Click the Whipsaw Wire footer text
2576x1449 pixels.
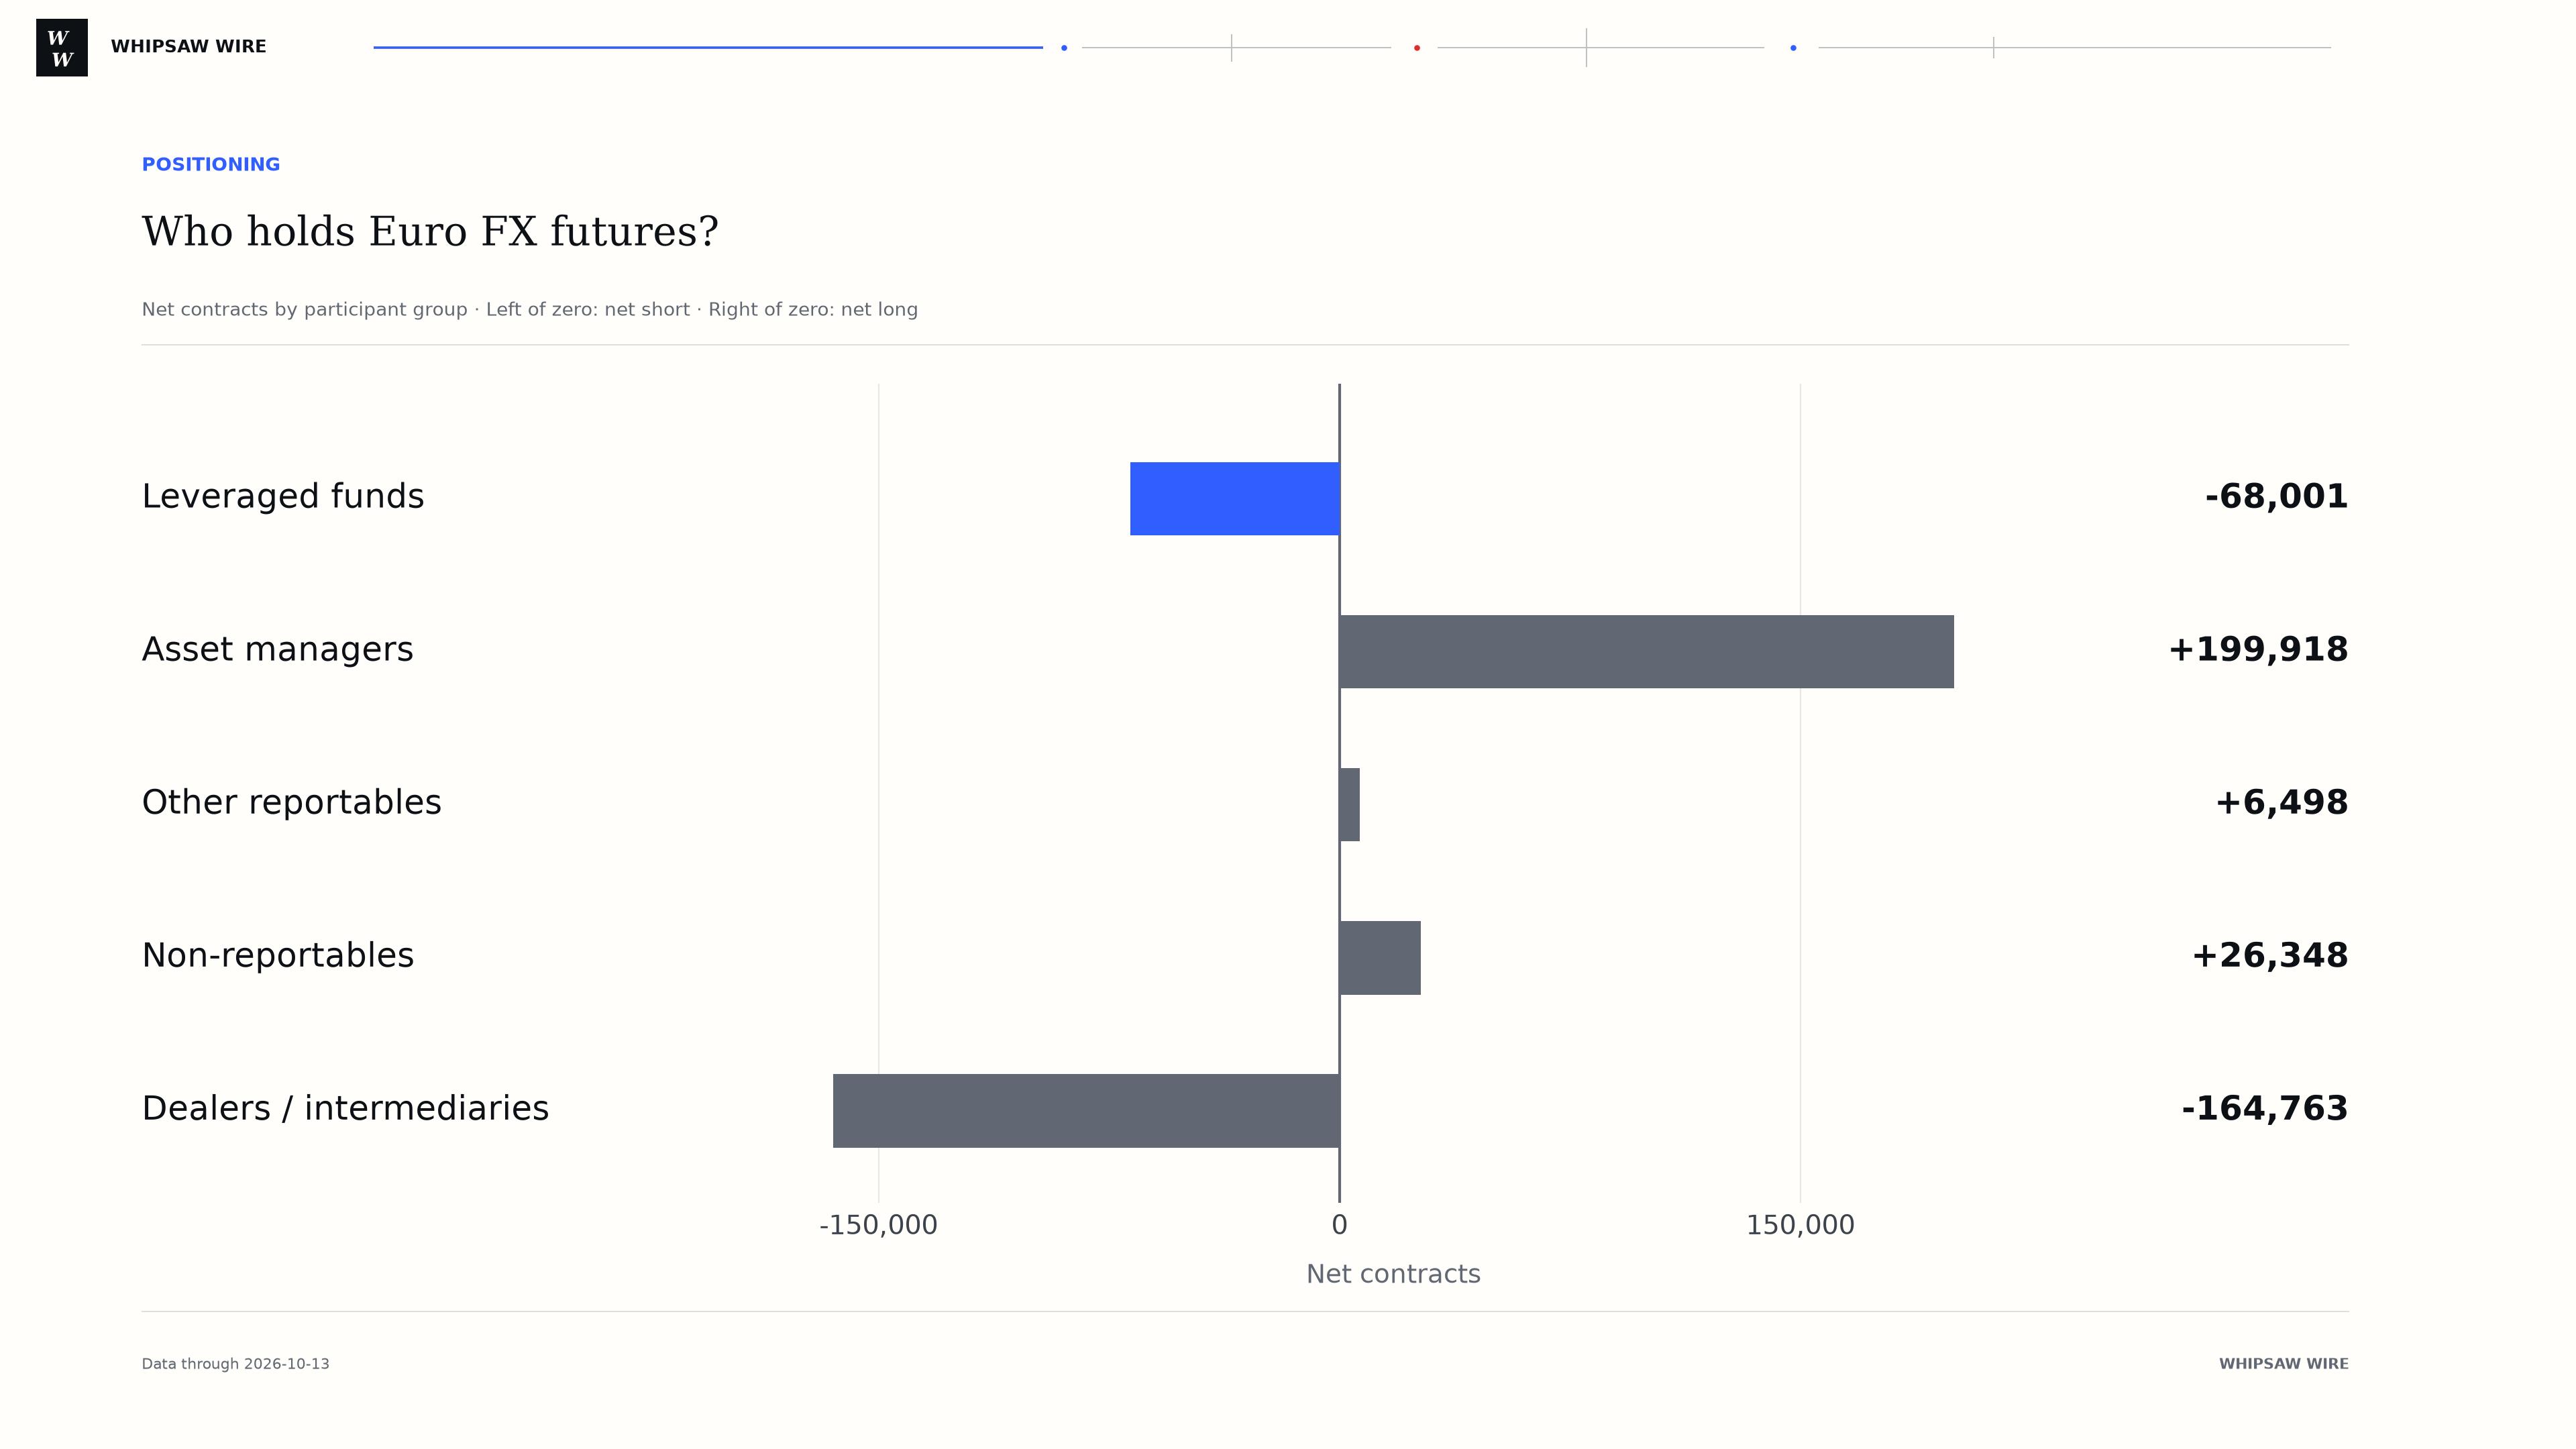pos(2284,1364)
